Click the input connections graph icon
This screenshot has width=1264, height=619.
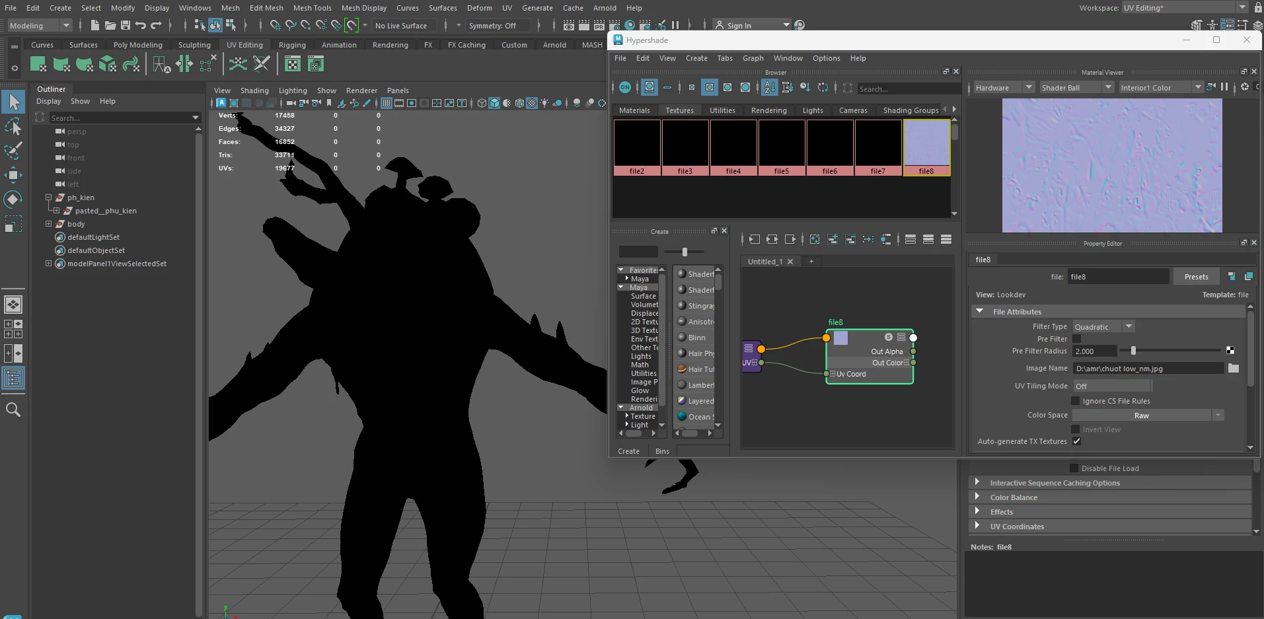[x=755, y=239]
